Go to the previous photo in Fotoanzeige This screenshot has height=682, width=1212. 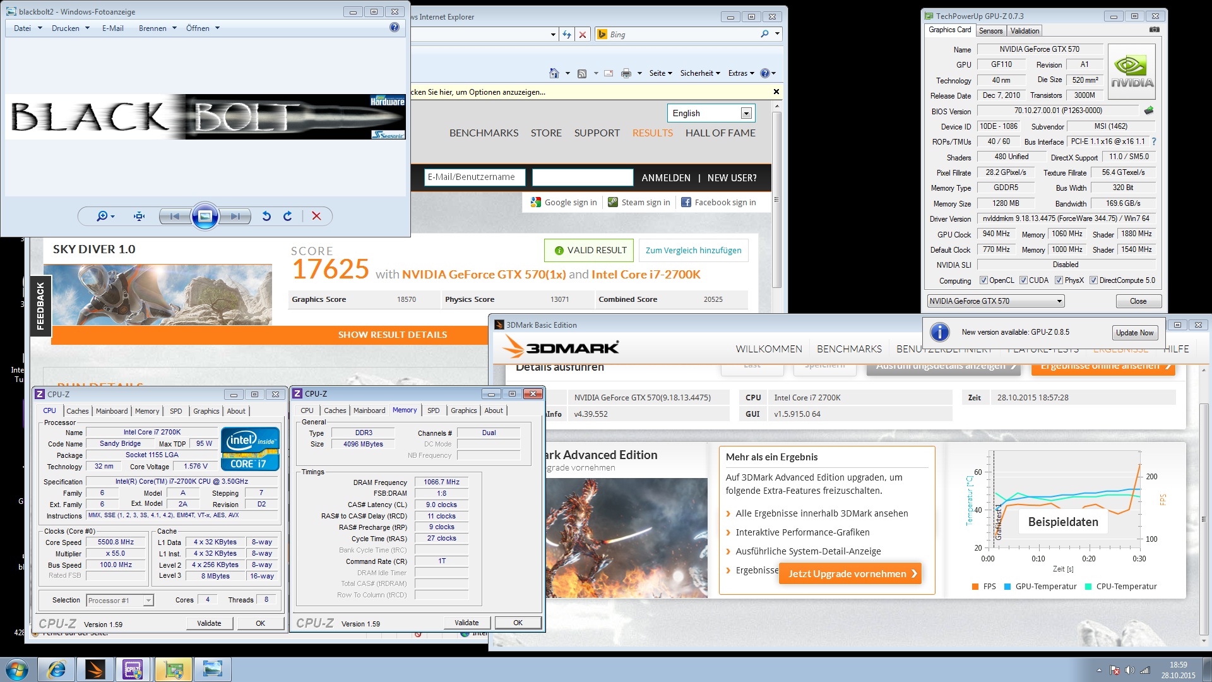[175, 217]
